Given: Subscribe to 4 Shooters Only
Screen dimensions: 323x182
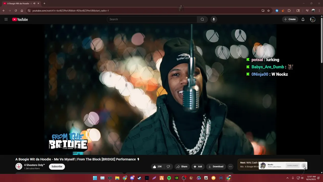Looking at the screenshot, I should (57, 167).
